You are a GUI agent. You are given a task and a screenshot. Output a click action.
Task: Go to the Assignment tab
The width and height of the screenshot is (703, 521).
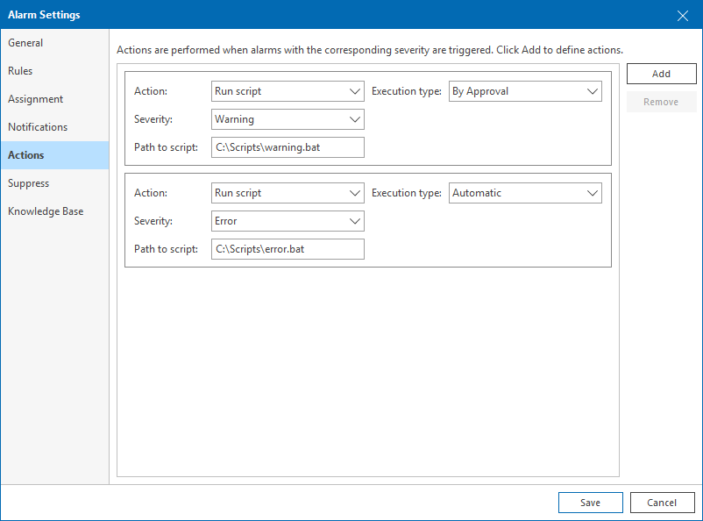tap(36, 99)
